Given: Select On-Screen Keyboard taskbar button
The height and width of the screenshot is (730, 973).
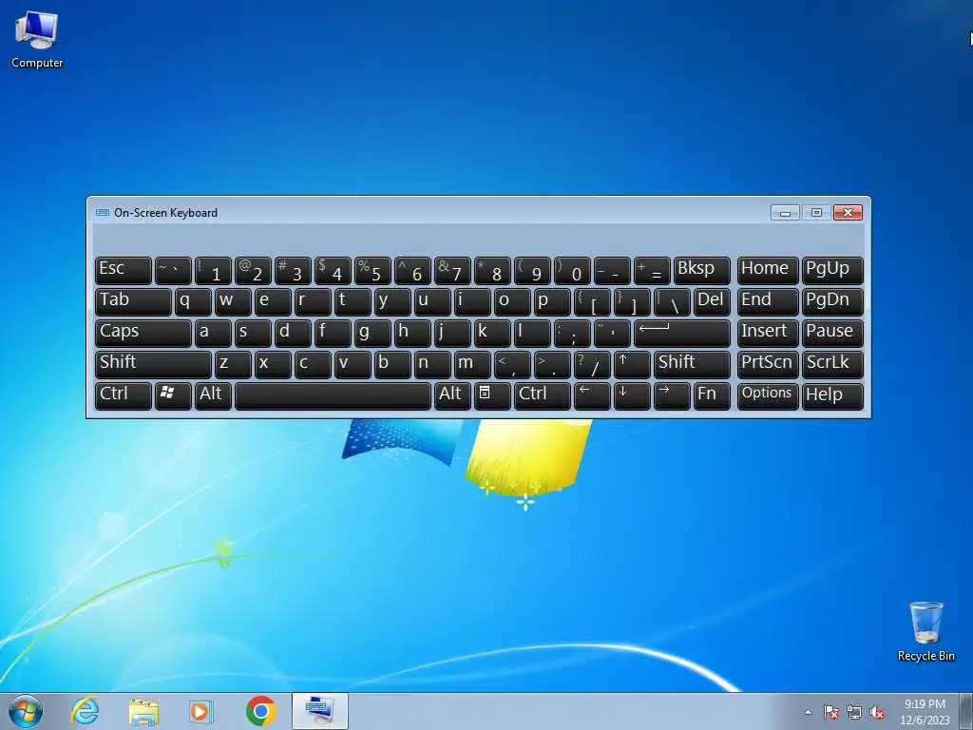Looking at the screenshot, I should pos(319,711).
